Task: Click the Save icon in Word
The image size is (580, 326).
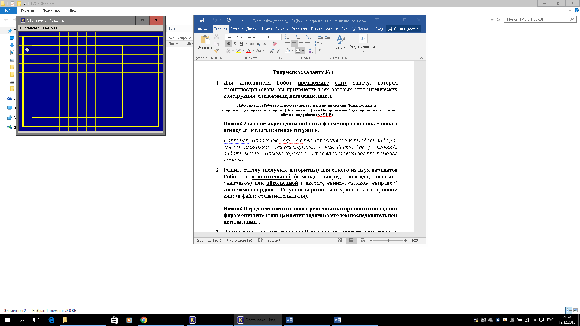Action: click(202, 20)
